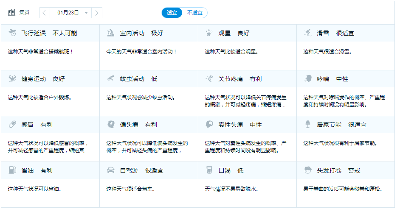Click the cup icon beside 口渴
397x209 pixels.
(x=209, y=170)
